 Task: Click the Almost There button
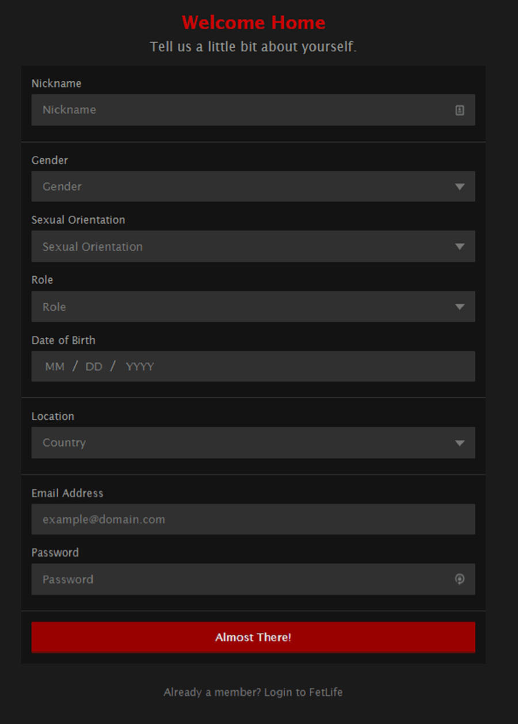point(253,637)
